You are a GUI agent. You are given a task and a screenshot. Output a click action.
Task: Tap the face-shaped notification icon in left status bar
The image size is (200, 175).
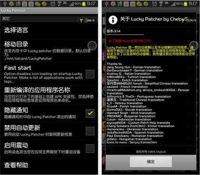(x=11, y=4)
